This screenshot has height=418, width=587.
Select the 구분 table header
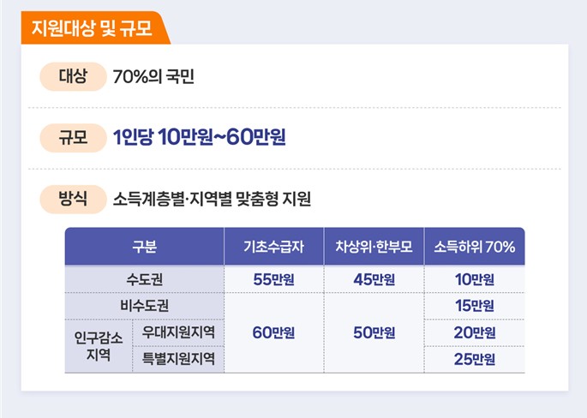pos(144,248)
